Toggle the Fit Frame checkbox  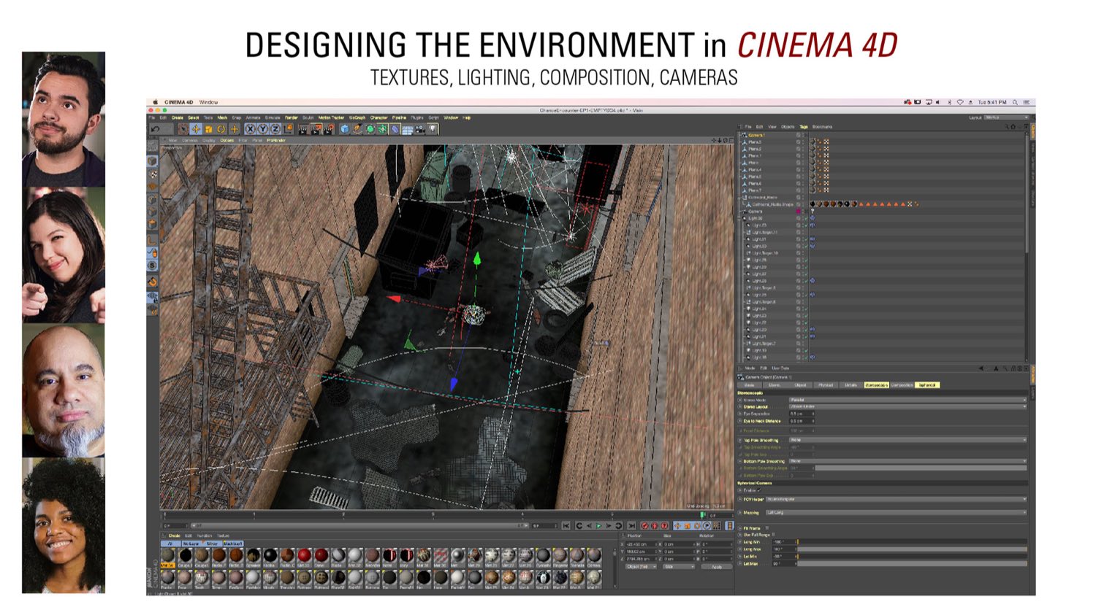(x=767, y=527)
